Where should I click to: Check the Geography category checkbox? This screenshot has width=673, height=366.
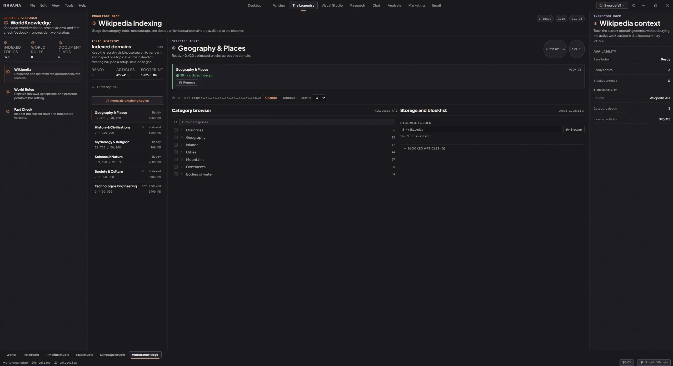pos(176,137)
